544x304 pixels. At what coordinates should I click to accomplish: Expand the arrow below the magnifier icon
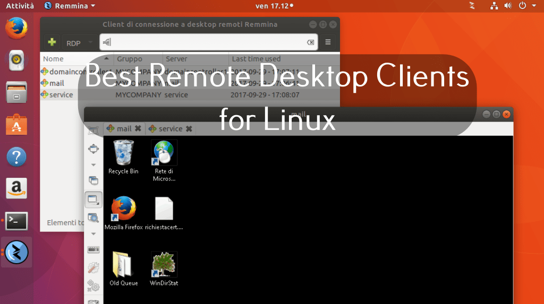pos(93,234)
